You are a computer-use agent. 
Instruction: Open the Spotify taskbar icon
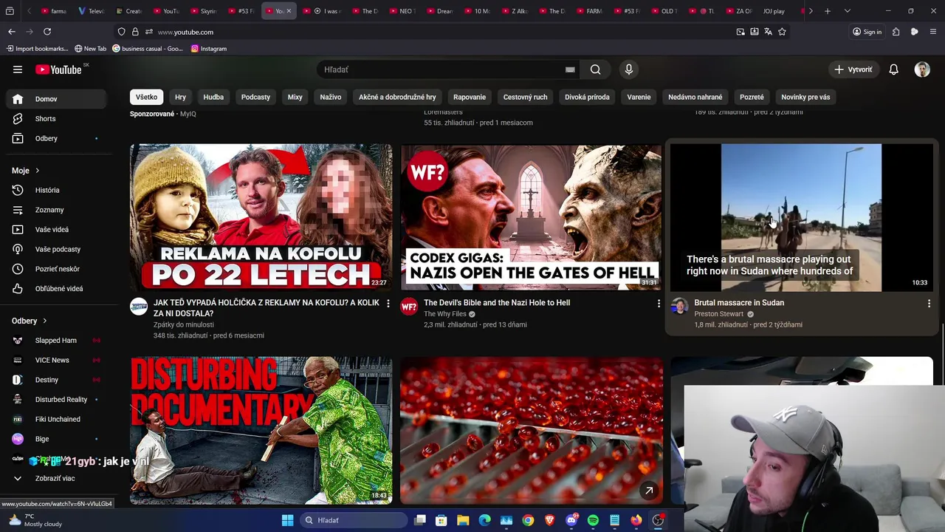click(x=593, y=520)
